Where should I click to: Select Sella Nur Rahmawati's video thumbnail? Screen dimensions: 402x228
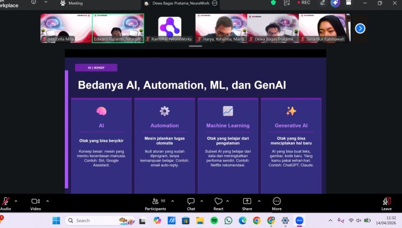pos(324,28)
